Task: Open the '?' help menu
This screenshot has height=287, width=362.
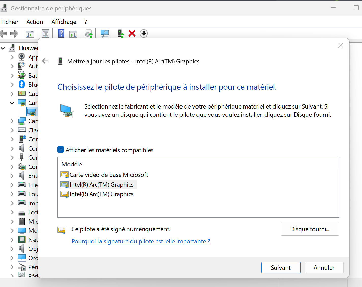Action: (86, 22)
